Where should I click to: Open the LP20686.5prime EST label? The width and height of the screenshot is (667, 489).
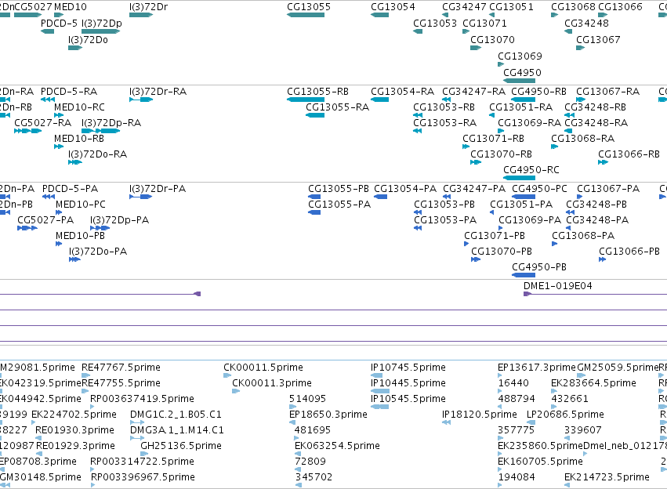[565, 415]
